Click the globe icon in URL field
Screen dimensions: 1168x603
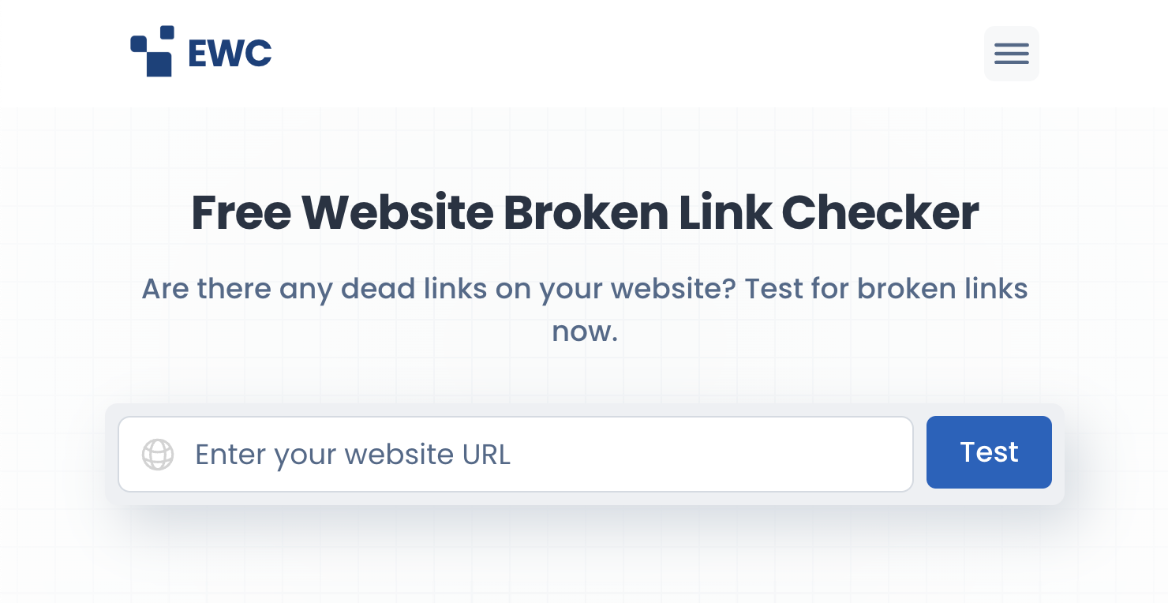158,455
